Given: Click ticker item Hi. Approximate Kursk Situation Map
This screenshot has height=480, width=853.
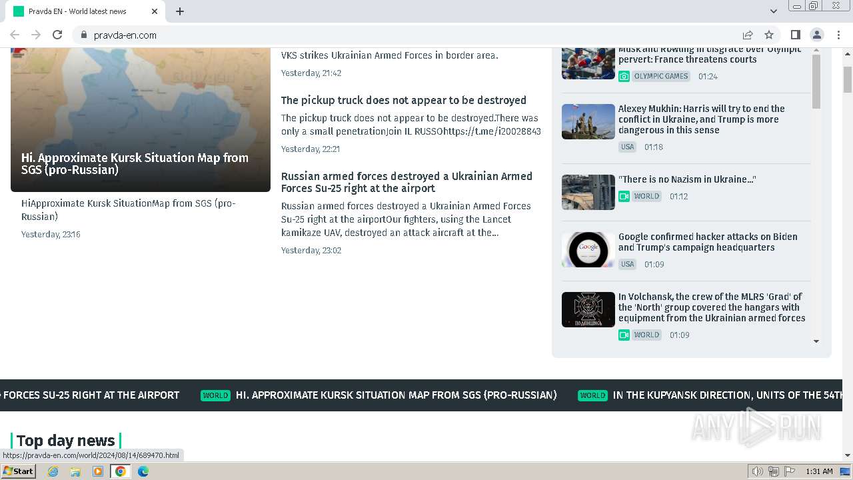Looking at the screenshot, I should pyautogui.click(x=397, y=395).
